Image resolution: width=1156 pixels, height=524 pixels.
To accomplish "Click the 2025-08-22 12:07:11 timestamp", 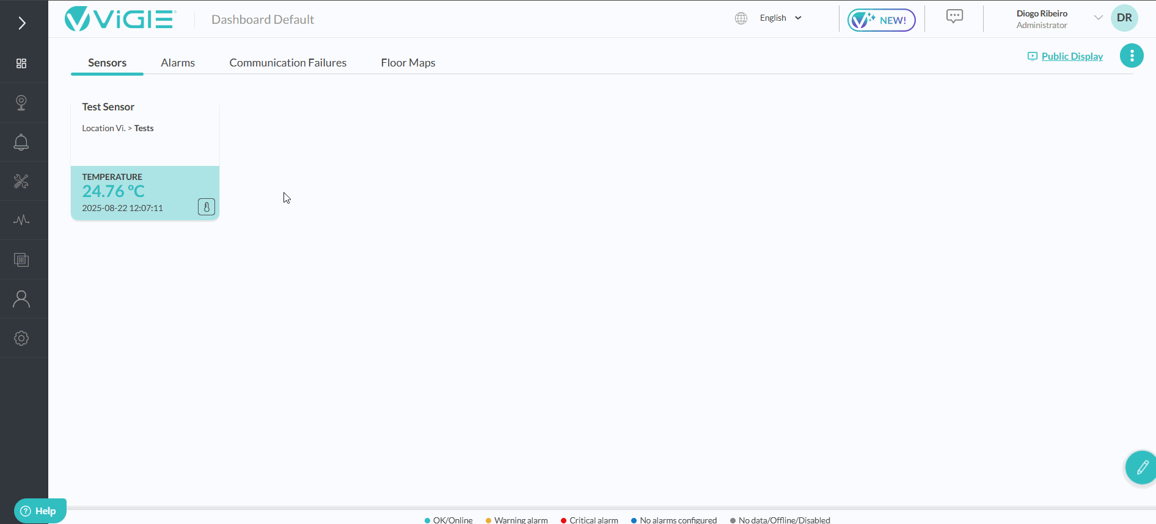I will [123, 208].
